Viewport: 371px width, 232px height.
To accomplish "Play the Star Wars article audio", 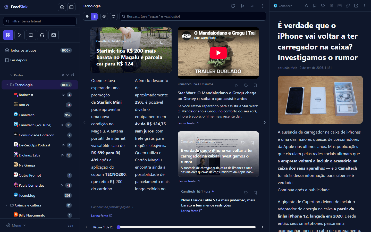I will point(237,85).
